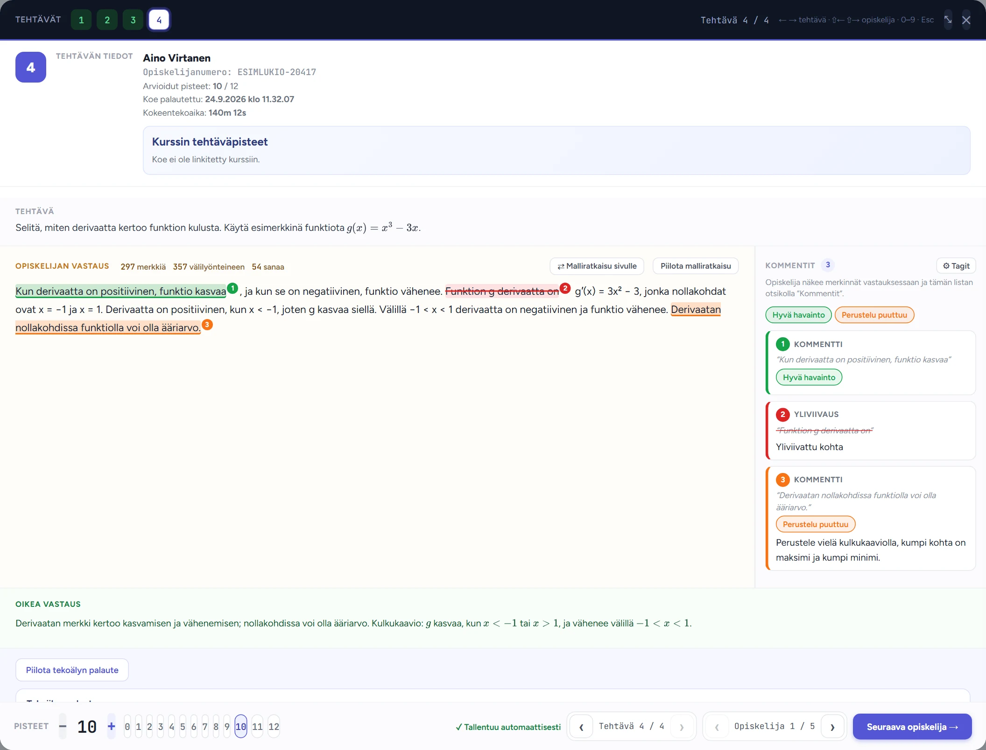Set score to 9 points
This screenshot has height=750, width=986.
pyautogui.click(x=227, y=727)
